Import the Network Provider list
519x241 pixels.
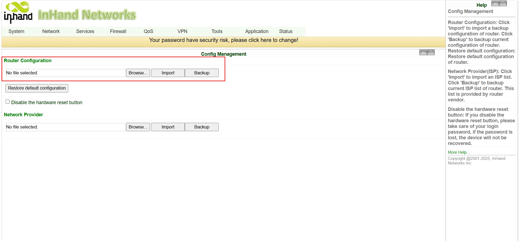pos(168,127)
